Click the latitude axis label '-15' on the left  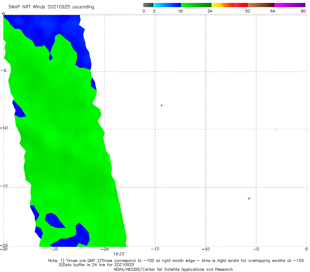point(4,186)
